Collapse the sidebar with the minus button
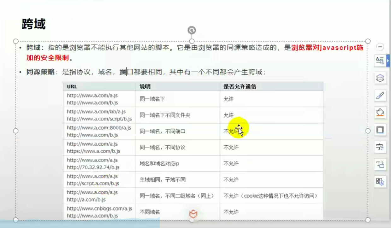The width and height of the screenshot is (391, 228). click(x=380, y=47)
